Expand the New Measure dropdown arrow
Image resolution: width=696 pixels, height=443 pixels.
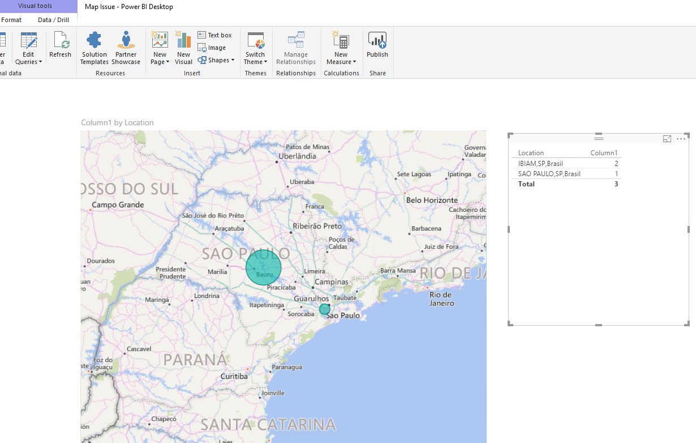[355, 62]
